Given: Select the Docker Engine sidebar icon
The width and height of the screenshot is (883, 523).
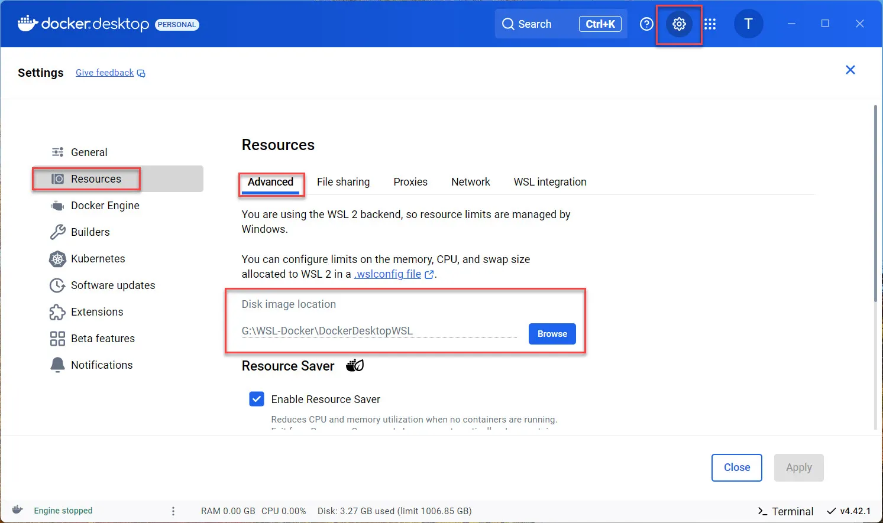Looking at the screenshot, I should (57, 205).
